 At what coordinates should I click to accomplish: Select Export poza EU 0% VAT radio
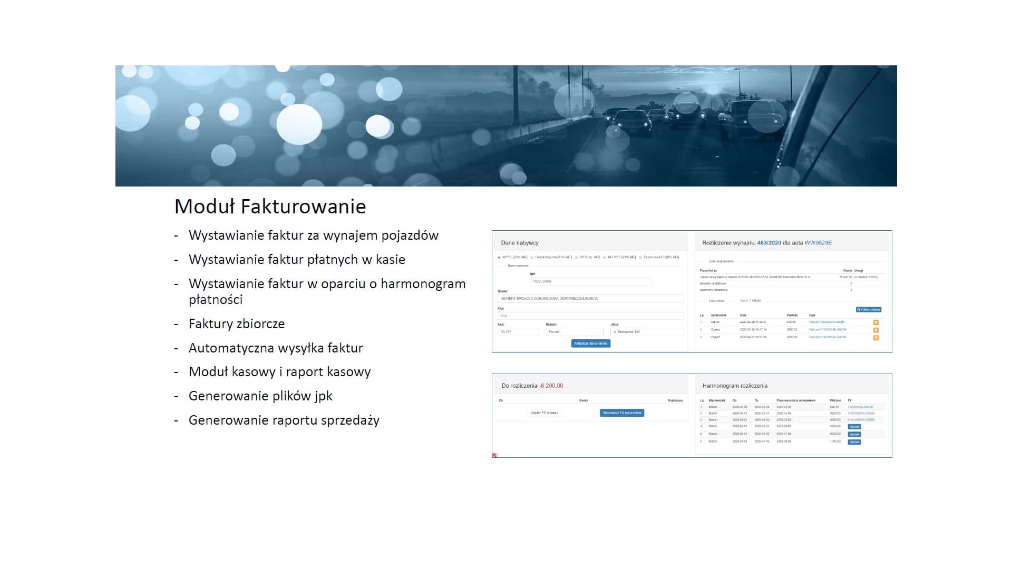point(640,258)
